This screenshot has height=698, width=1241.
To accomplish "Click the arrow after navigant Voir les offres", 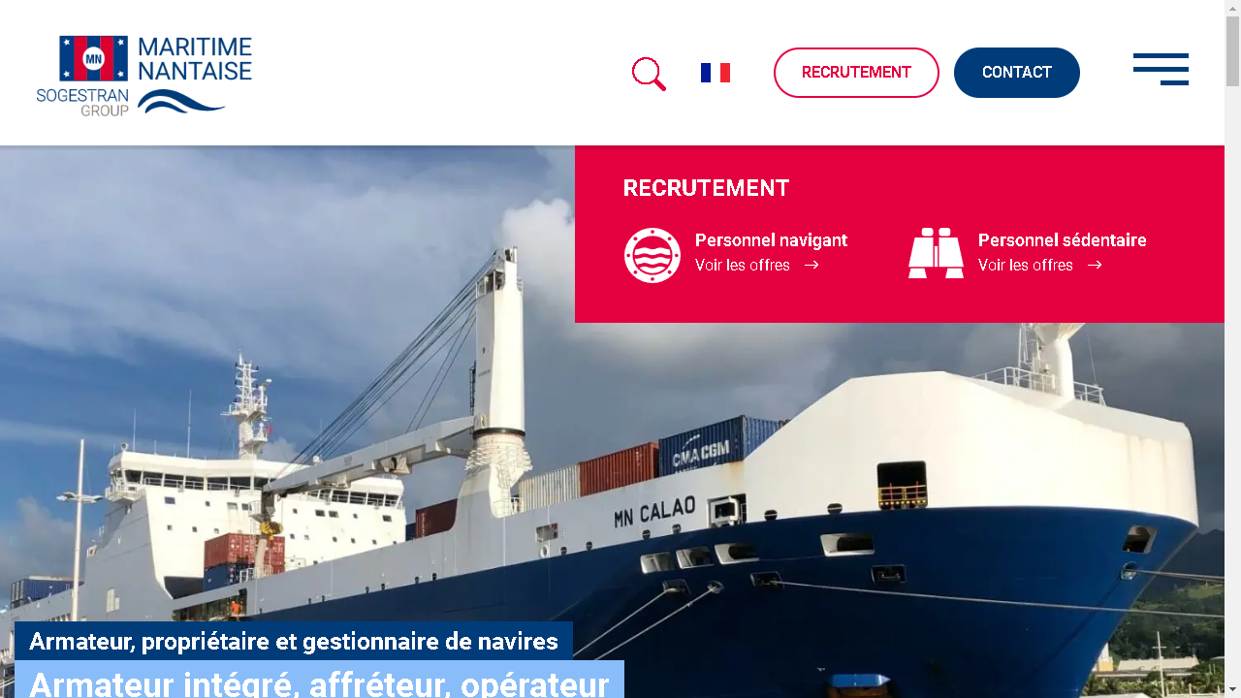I will 811,265.
